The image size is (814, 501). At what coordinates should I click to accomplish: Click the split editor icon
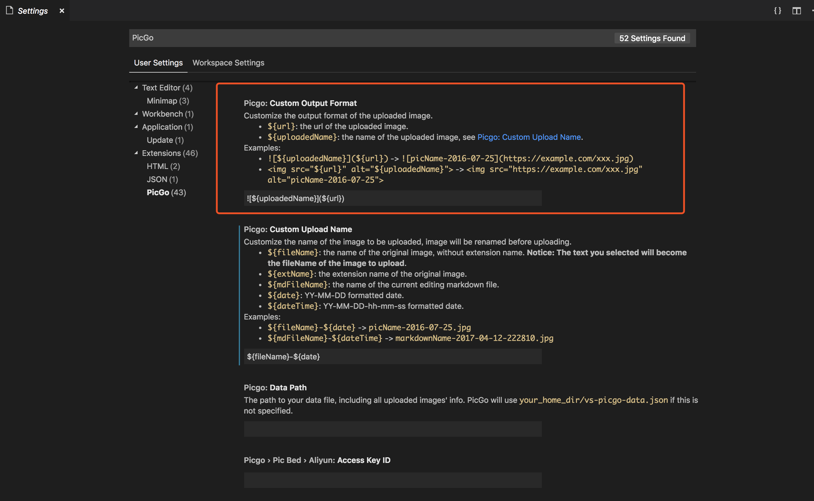point(796,11)
